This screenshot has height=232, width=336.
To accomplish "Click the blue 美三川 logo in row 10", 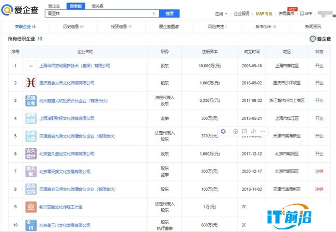I will point(31,225).
